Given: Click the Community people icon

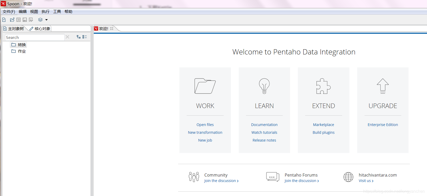Looking at the screenshot, I should [x=194, y=177].
